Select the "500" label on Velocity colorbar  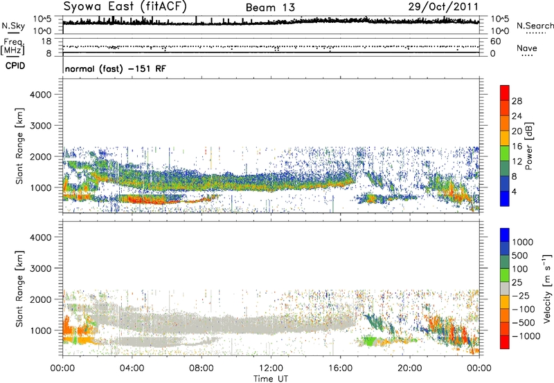520,255
